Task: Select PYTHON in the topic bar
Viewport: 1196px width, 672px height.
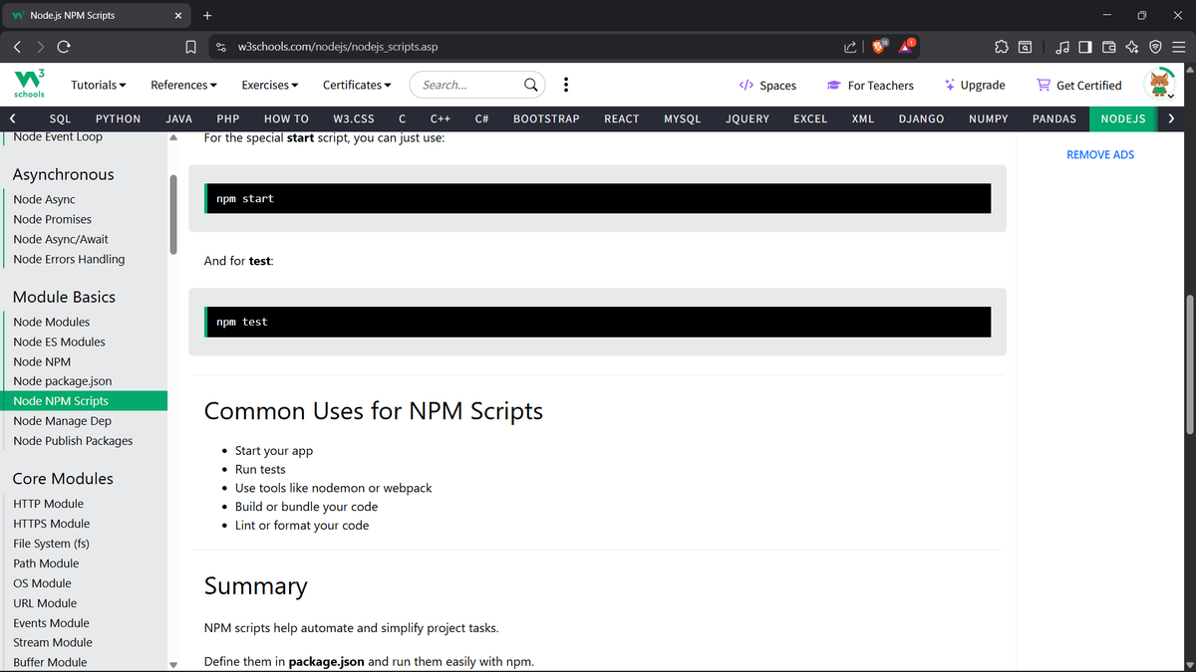Action: coord(119,118)
